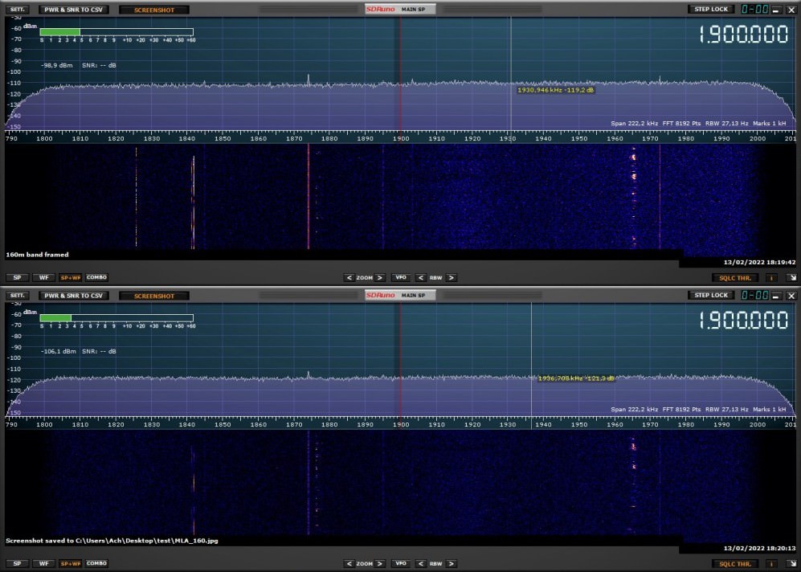The height and width of the screenshot is (572, 801).
Task: Toggle STEP LOCK in the bottom window
Action: click(x=711, y=296)
